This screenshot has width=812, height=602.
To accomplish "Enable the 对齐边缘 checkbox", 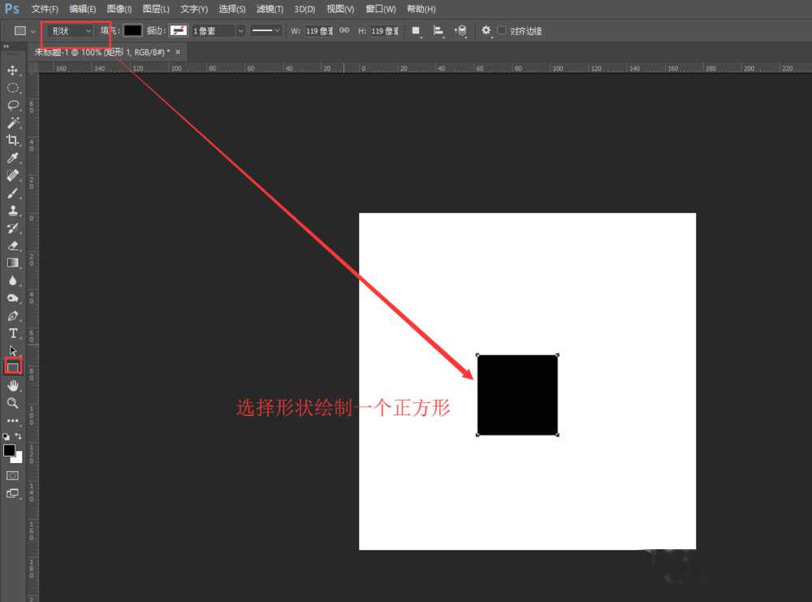I will point(501,31).
